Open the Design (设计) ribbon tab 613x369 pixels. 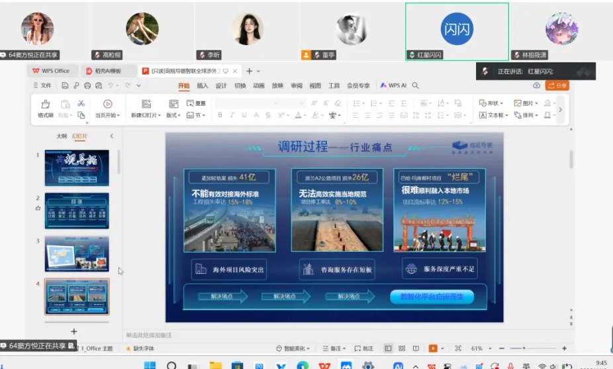pyautogui.click(x=221, y=85)
